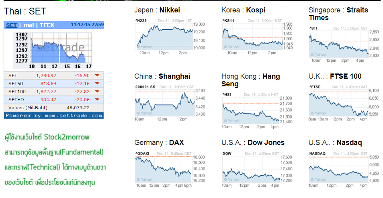Switch to the mai tab

point(29,25)
